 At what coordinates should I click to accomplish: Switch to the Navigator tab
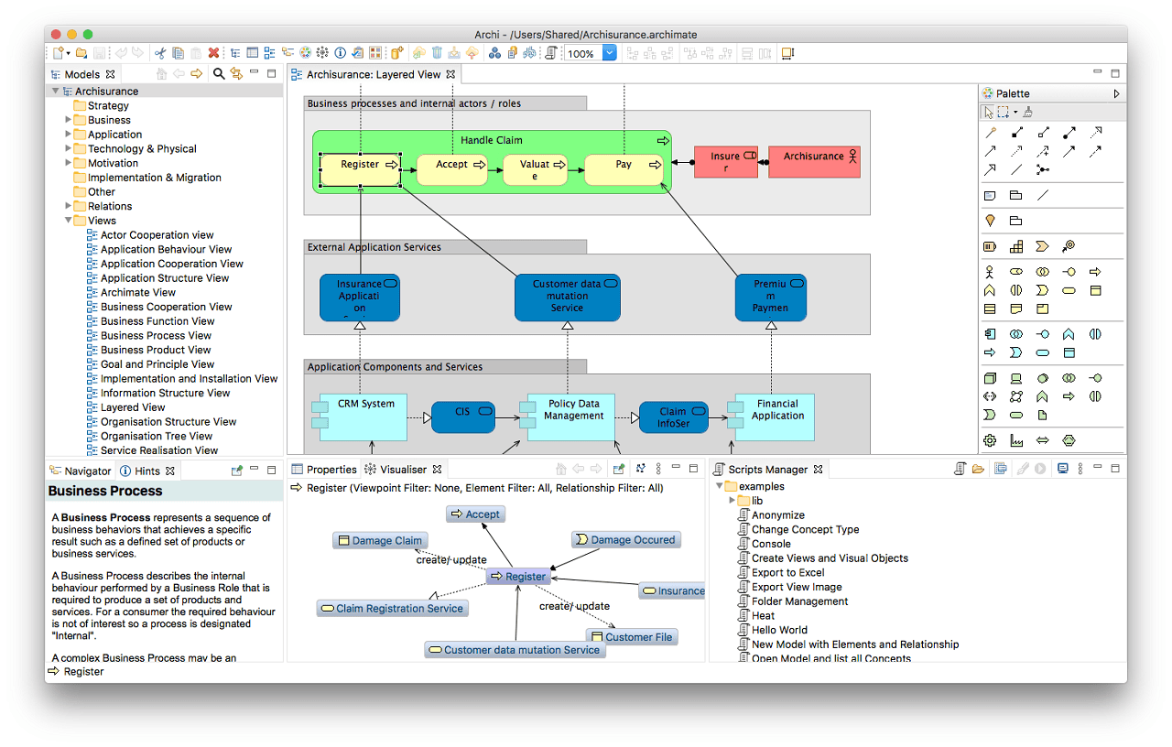[x=80, y=471]
